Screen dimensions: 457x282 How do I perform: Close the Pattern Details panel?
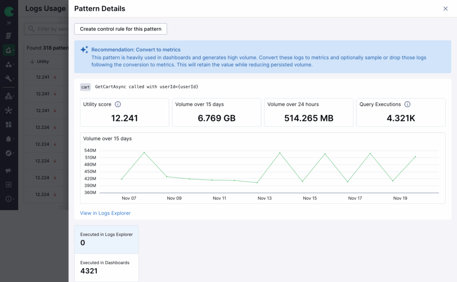pyautogui.click(x=445, y=8)
